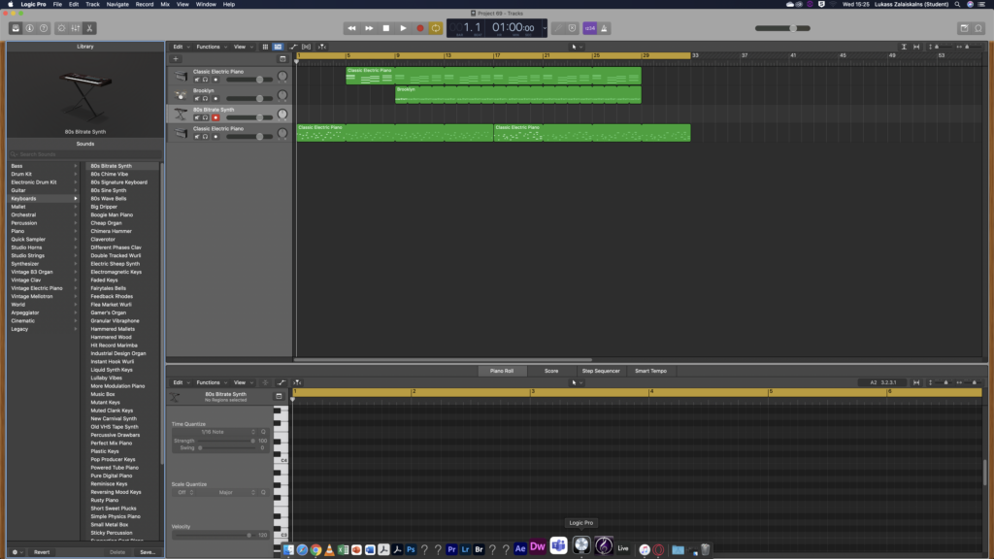Image resolution: width=994 pixels, height=559 pixels.
Task: Solo the 80s Bitrate Synth track
Action: click(206, 117)
